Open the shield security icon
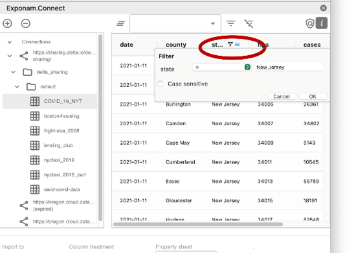This screenshot has width=356, height=253. point(310,23)
